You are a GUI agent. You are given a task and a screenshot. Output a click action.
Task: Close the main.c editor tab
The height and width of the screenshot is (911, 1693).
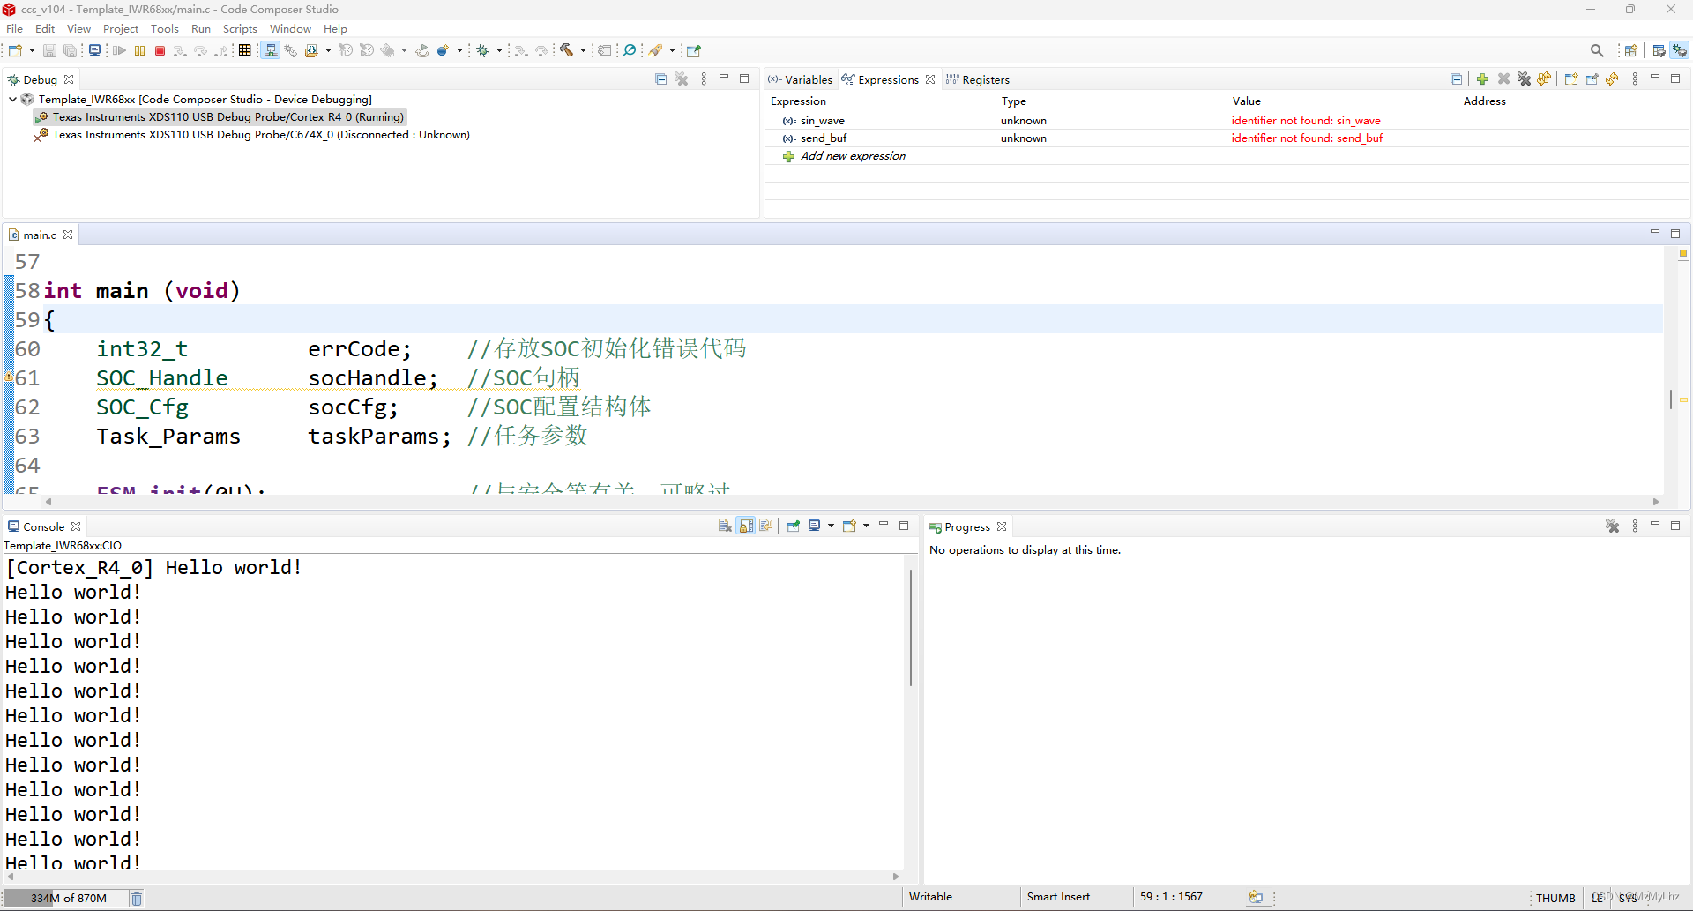[x=68, y=235]
